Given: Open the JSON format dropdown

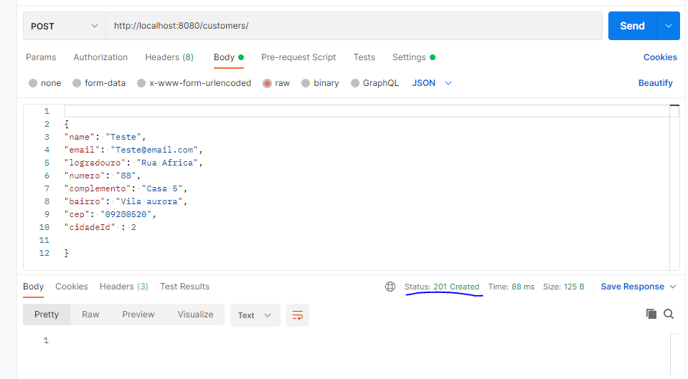Looking at the screenshot, I should pyautogui.click(x=432, y=83).
